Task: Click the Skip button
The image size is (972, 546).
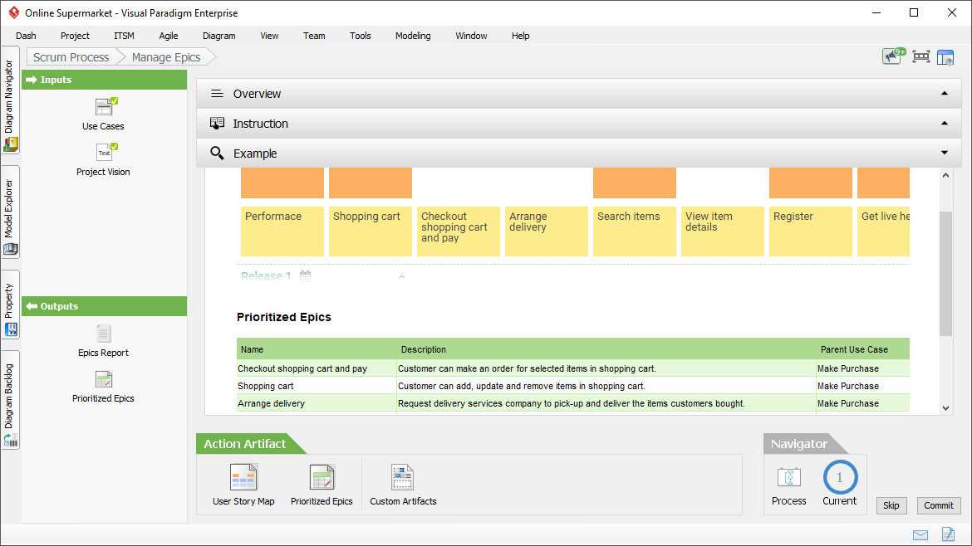Action: tap(891, 505)
